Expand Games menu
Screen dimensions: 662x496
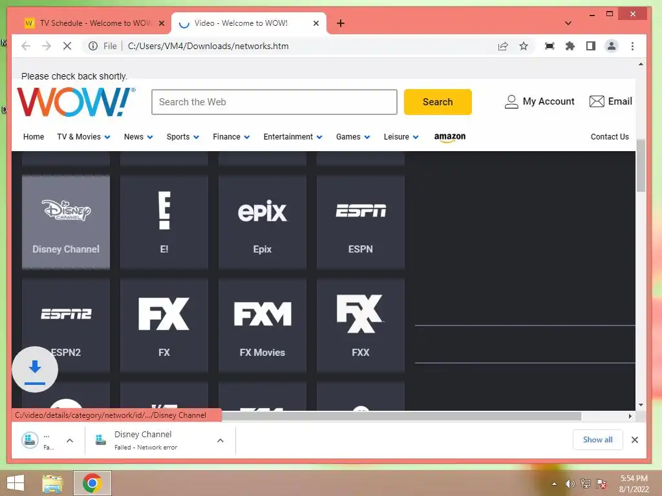coord(353,137)
